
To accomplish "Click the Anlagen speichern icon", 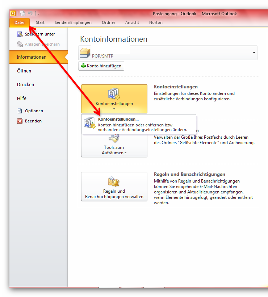I will pos(20,44).
